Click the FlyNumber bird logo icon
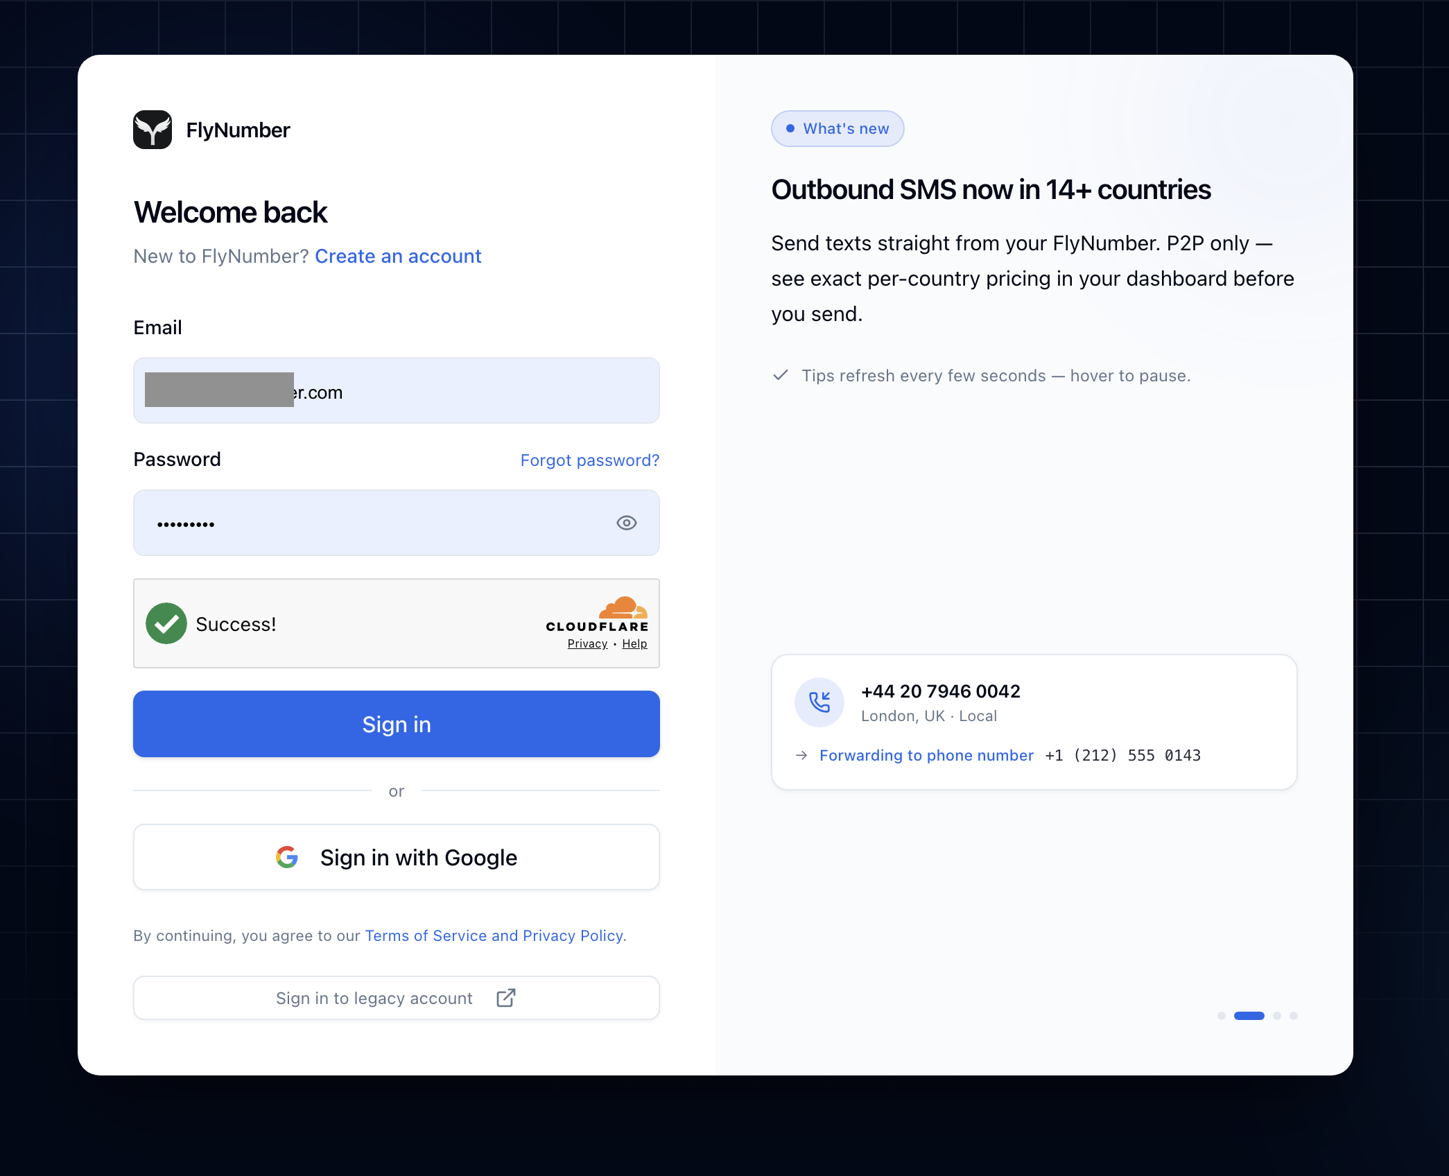 click(153, 130)
